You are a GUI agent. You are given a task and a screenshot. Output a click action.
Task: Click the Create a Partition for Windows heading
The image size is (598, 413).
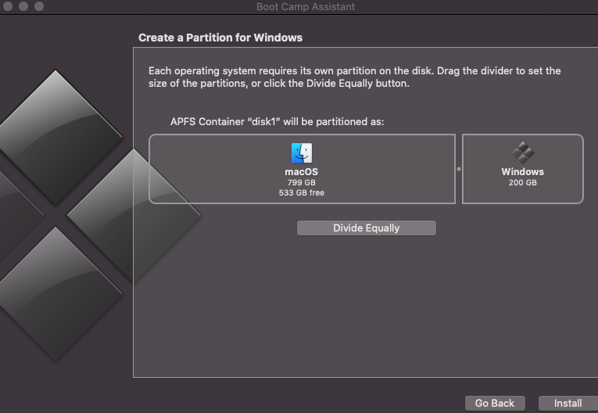[x=220, y=38]
